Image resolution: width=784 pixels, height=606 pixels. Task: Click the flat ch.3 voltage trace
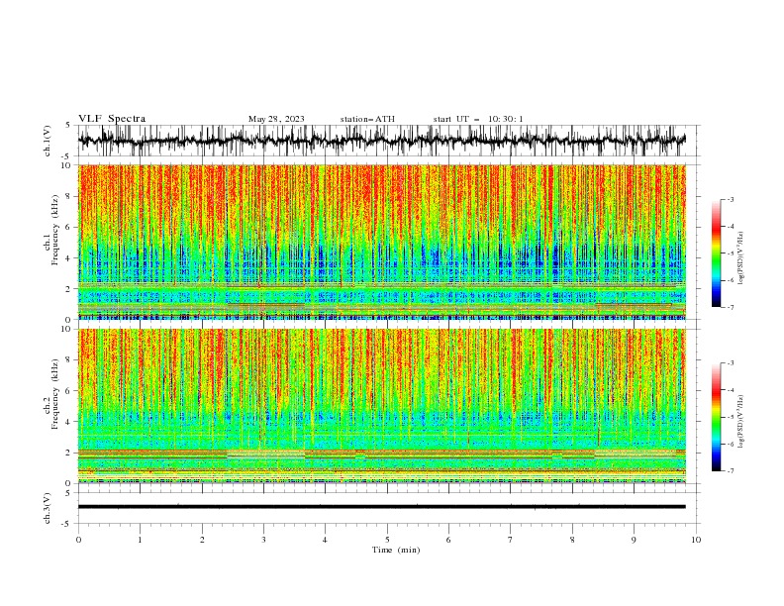382,507
